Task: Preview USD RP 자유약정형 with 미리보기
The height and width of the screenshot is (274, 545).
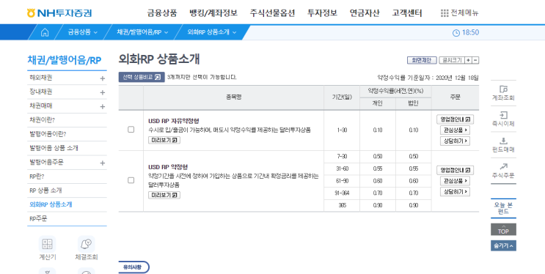Action: (164, 140)
